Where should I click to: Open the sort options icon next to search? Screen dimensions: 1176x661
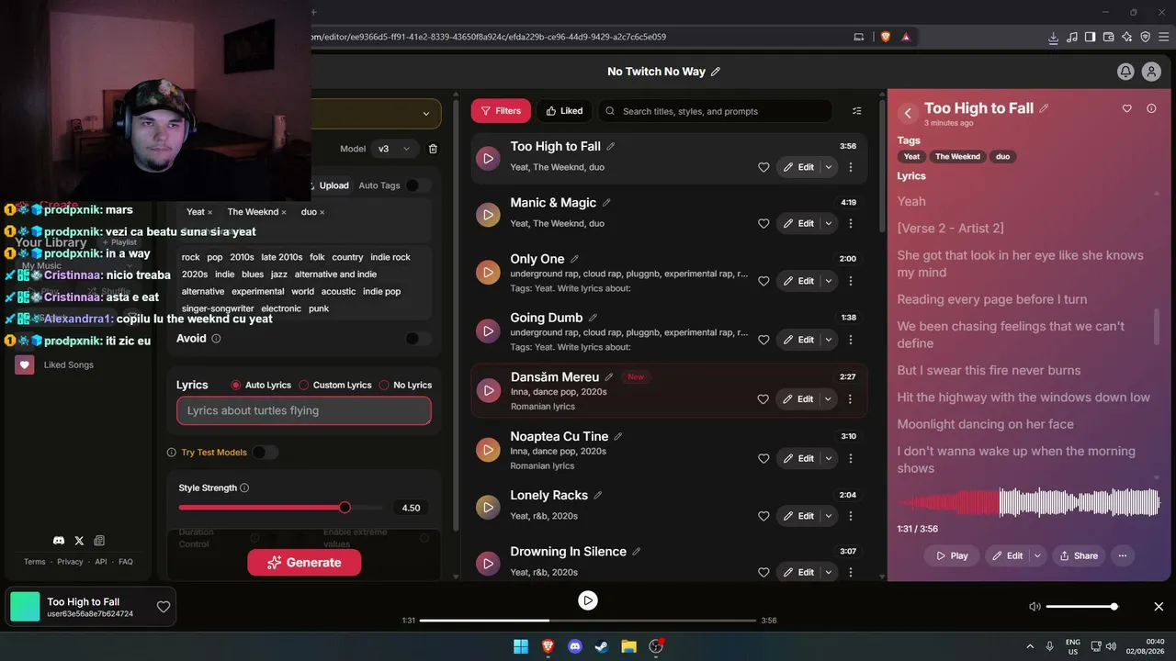point(857,111)
